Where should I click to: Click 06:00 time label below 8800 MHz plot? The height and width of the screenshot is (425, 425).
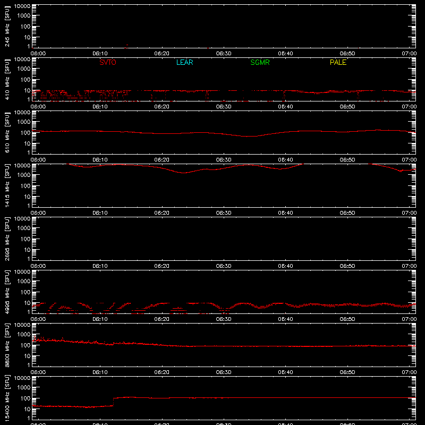tap(38, 372)
